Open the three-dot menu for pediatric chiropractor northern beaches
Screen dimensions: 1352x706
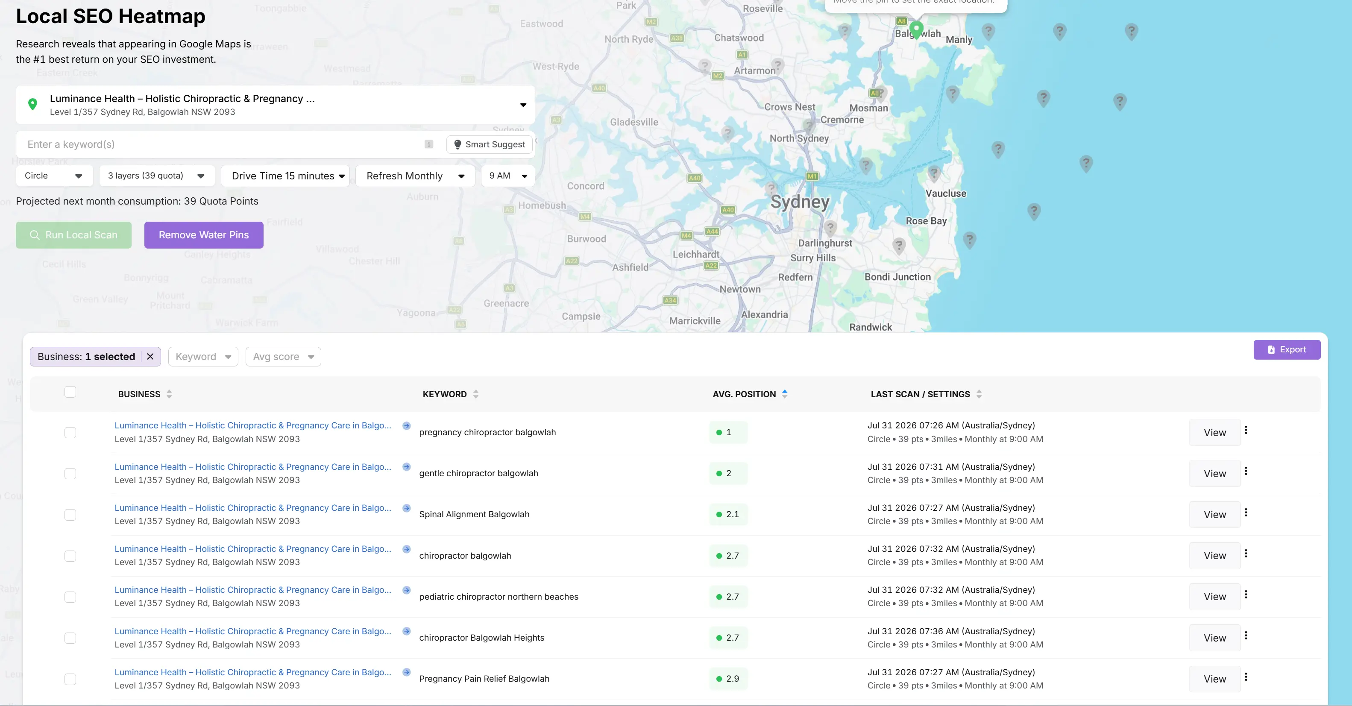click(x=1246, y=594)
